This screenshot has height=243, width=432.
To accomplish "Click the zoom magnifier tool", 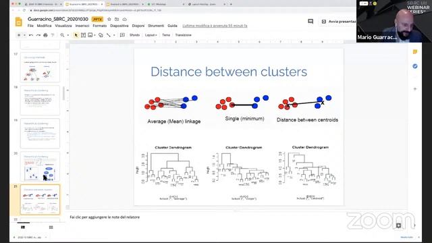I will pyautogui.click(x=62, y=35).
